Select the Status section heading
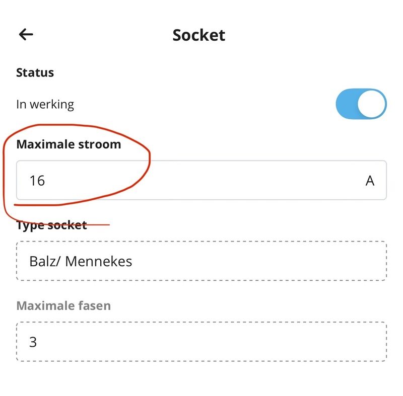Image resolution: width=403 pixels, height=396 pixels. (x=35, y=72)
